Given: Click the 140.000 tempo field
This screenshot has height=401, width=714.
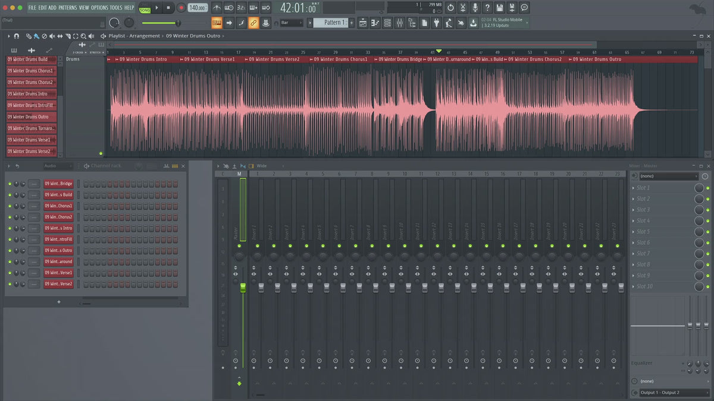Looking at the screenshot, I should pos(197,8).
